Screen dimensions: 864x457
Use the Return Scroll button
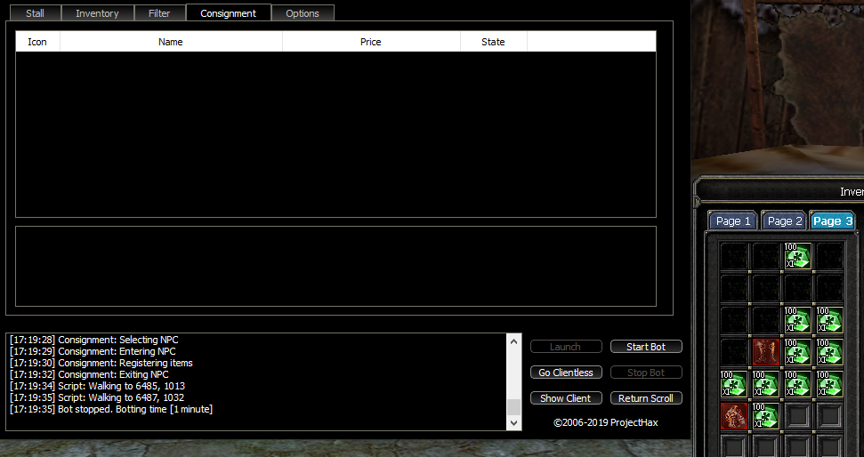[646, 398]
